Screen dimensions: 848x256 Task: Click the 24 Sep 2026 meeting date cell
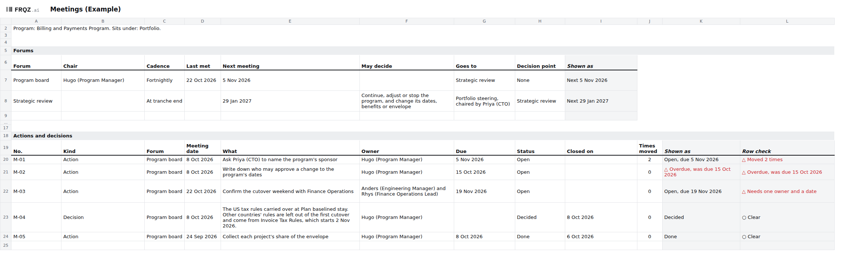pos(202,237)
